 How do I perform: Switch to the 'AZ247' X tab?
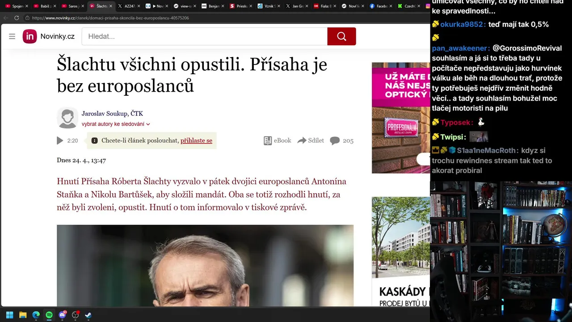129,6
